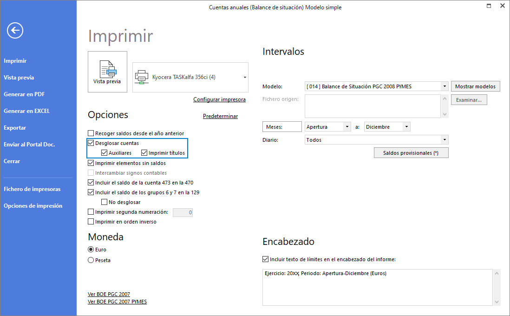The width and height of the screenshot is (510, 316).
Task: Uncheck Imprimir títulos checkbox
Action: pos(144,152)
